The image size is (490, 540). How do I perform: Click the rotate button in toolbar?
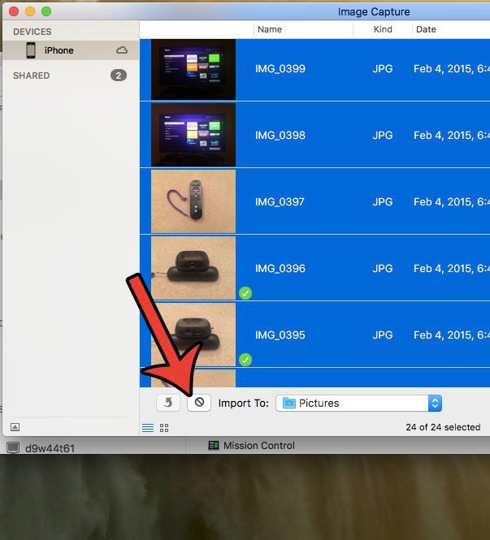coord(168,403)
